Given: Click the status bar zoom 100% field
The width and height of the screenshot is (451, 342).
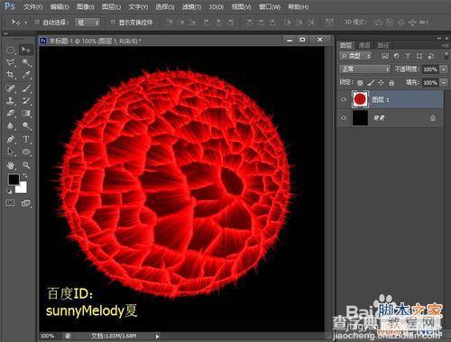Looking at the screenshot, I should coord(48,336).
